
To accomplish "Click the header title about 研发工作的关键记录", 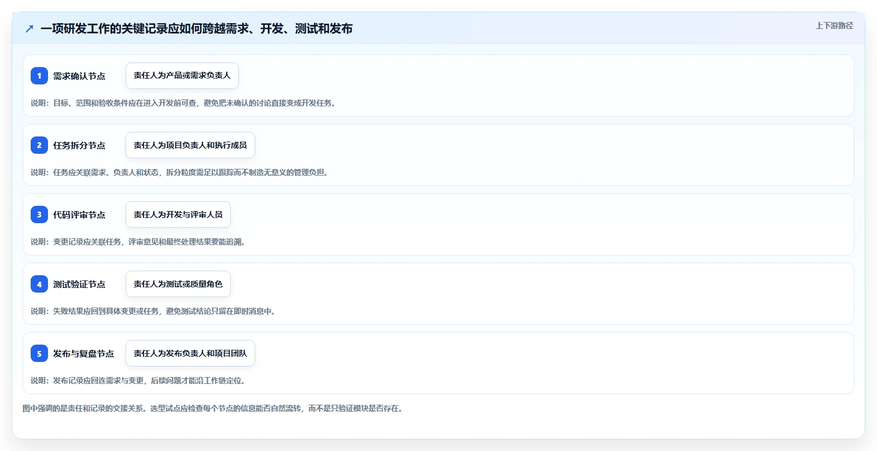I will click(x=196, y=28).
